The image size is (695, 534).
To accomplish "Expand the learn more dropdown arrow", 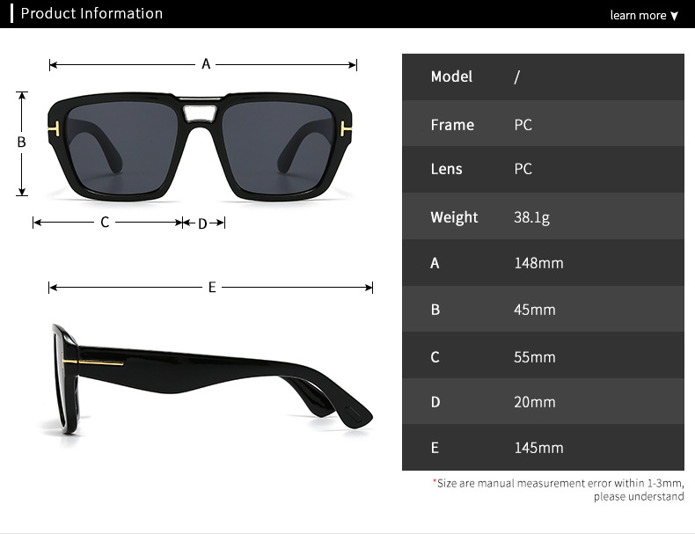I will click(674, 16).
